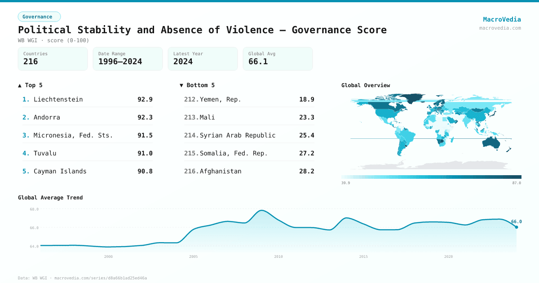Select the Countries 216 stat card
The width and height of the screenshot is (539, 283).
point(53,59)
